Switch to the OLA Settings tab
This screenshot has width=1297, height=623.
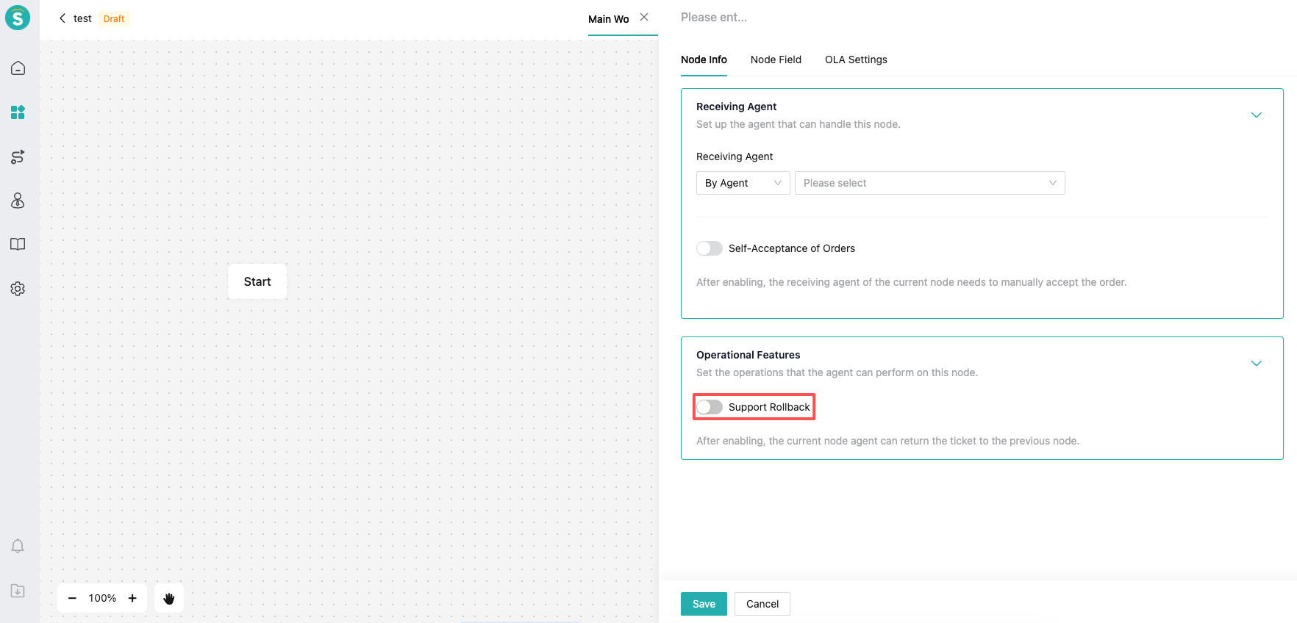coord(856,60)
